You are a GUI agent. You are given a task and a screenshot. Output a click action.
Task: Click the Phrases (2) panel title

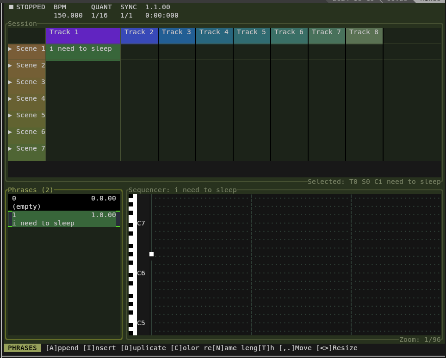[x=31, y=190]
